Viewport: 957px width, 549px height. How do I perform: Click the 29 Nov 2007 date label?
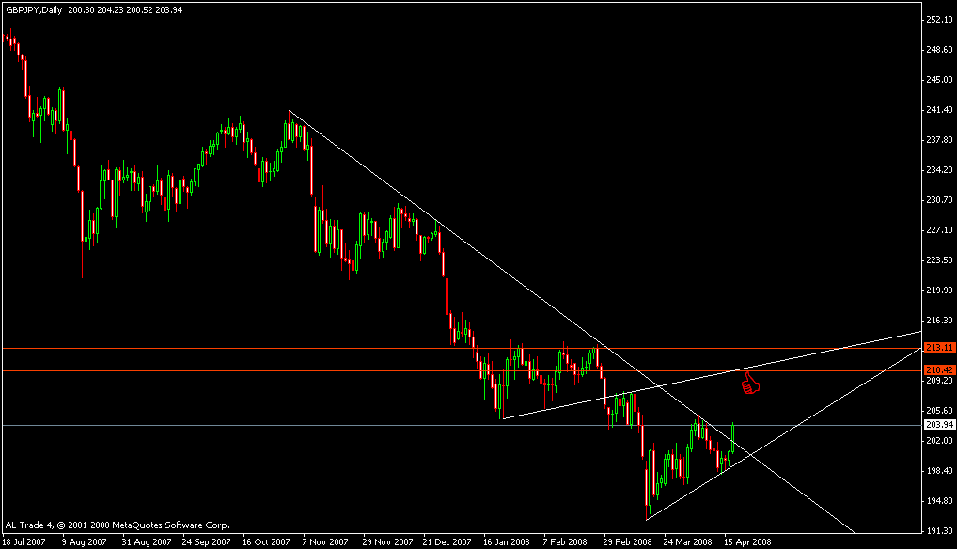(387, 541)
